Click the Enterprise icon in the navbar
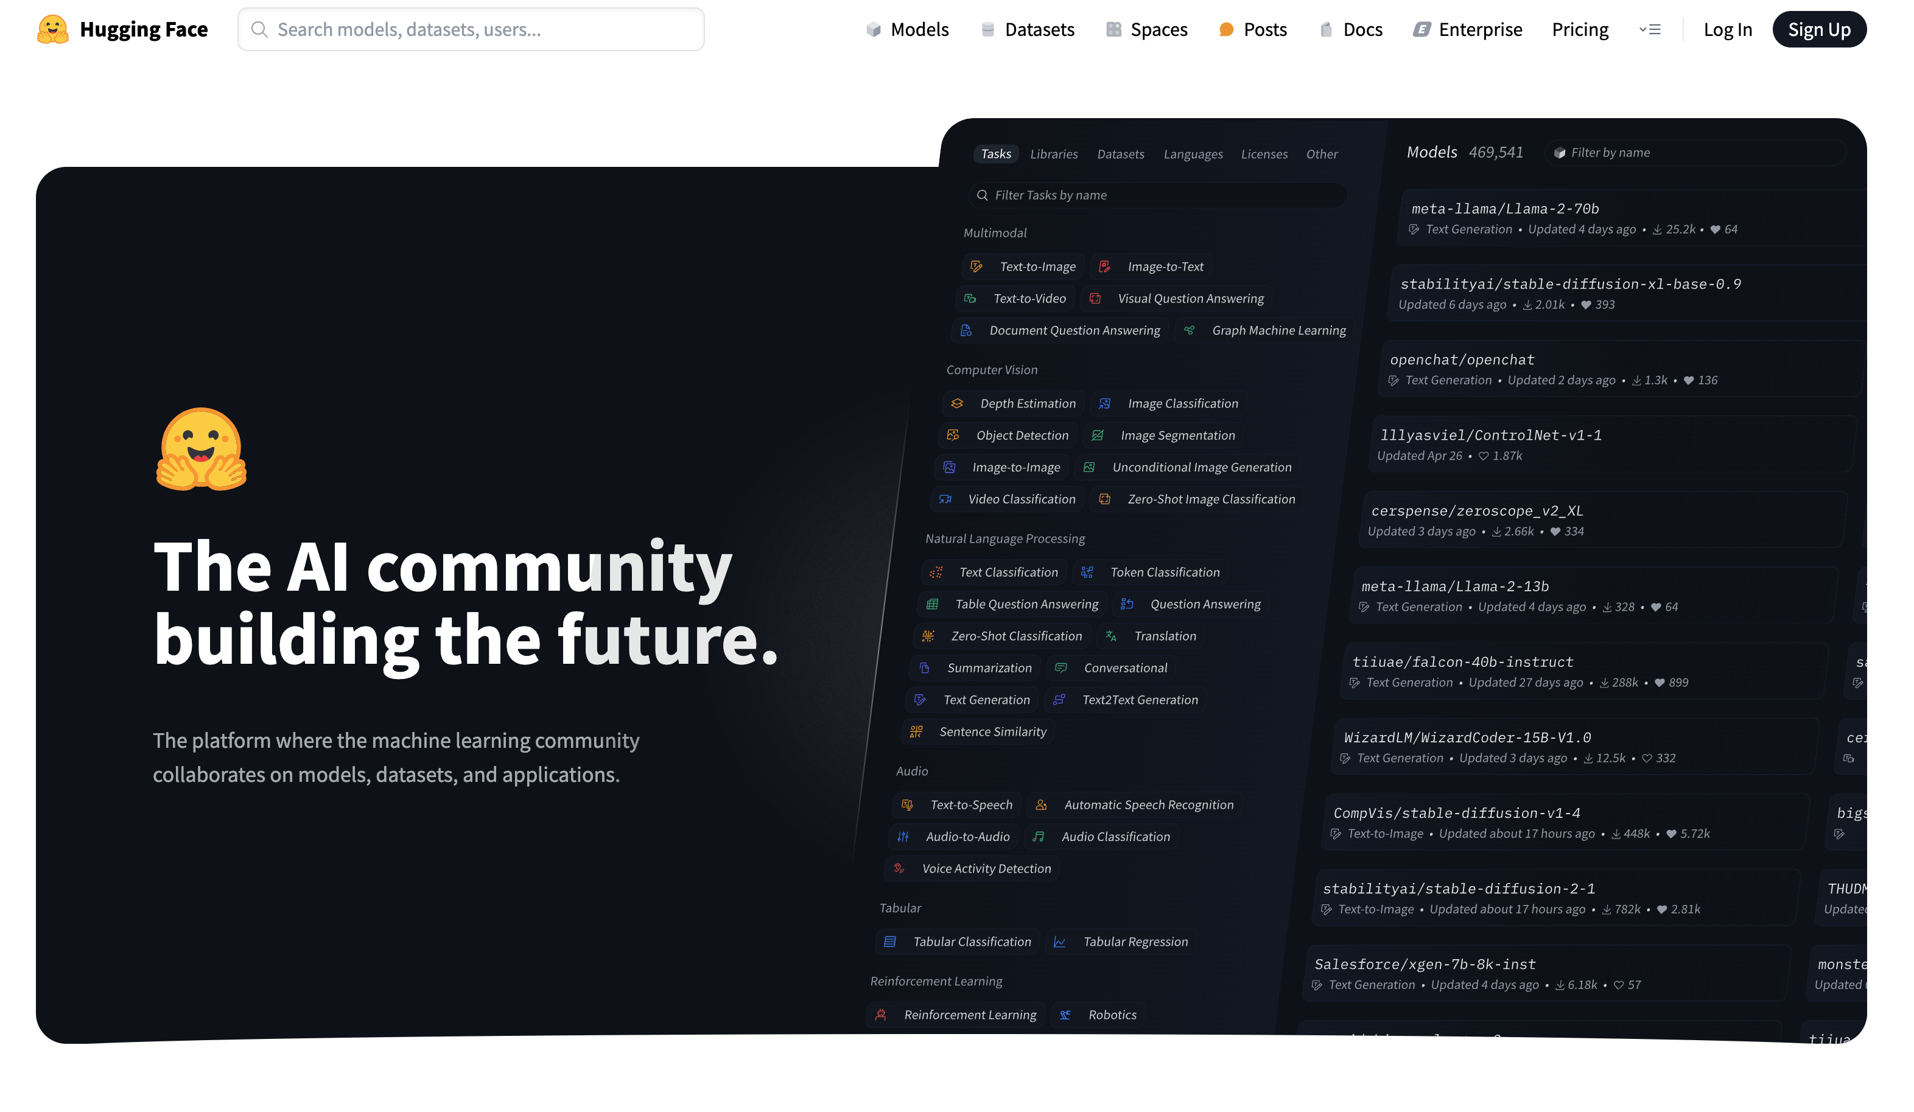1914x1112 pixels. [x=1421, y=30]
